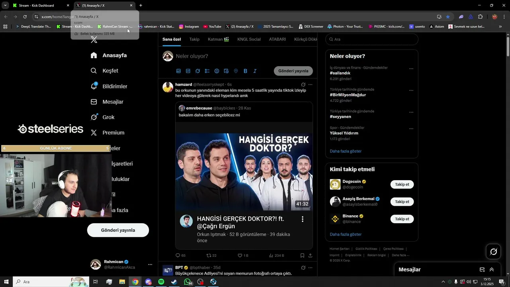Image resolution: width=510 pixels, height=287 pixels.
Task: Switch to the KNGL Social tab
Action: tap(249, 39)
